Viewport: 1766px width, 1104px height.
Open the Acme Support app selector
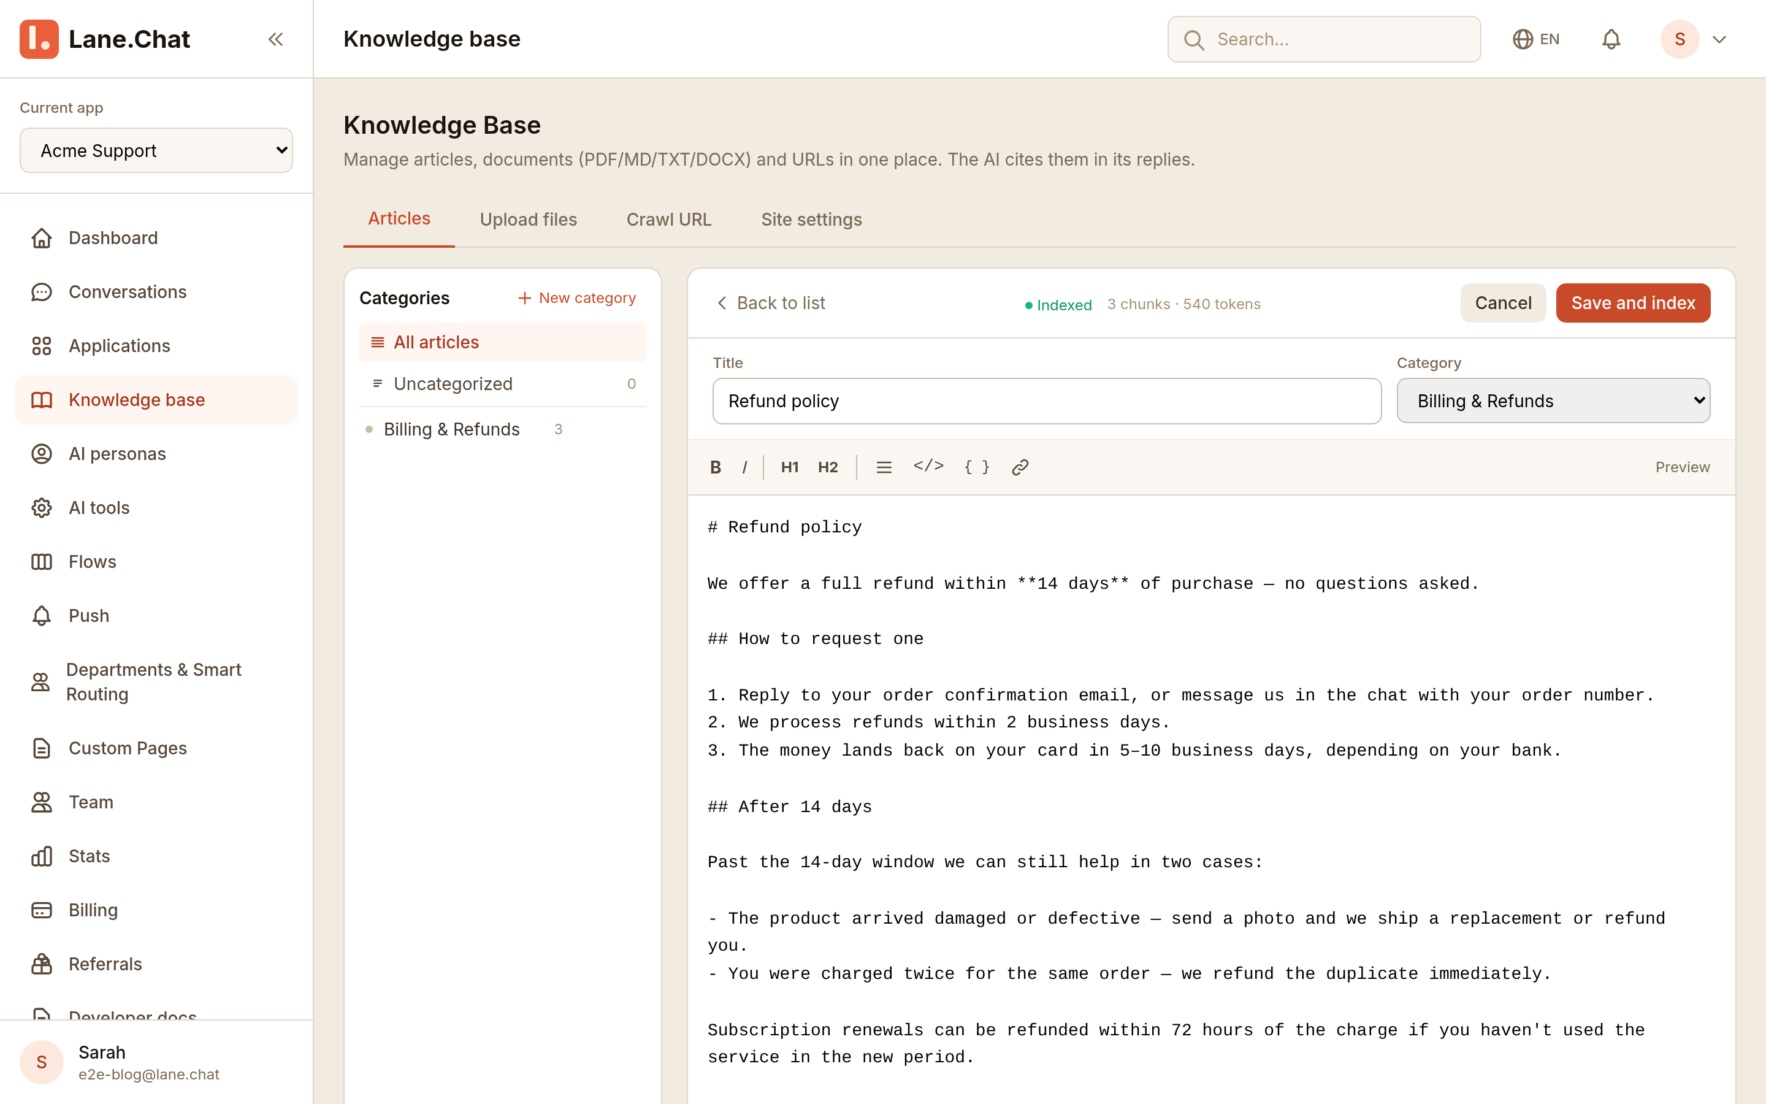click(x=156, y=150)
